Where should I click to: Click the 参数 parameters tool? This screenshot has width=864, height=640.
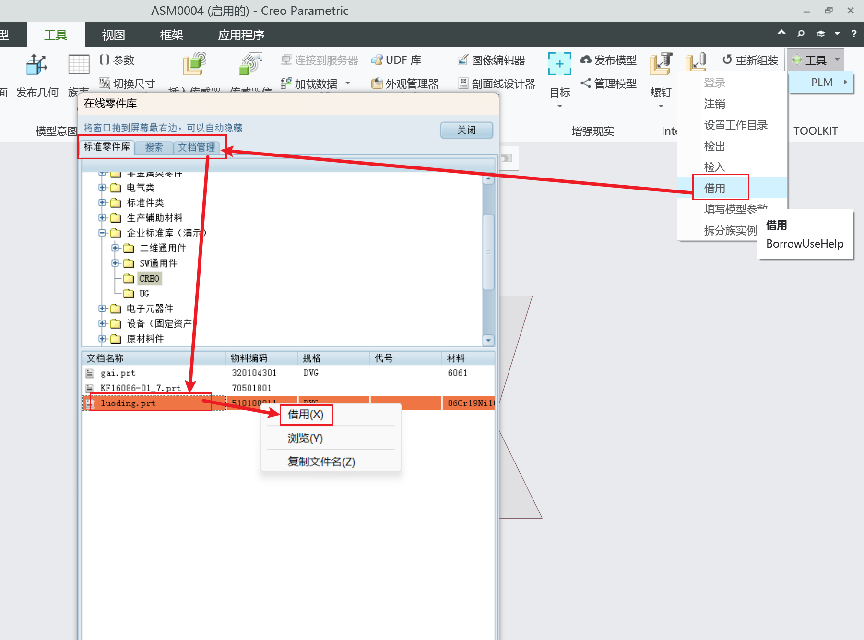point(117,60)
